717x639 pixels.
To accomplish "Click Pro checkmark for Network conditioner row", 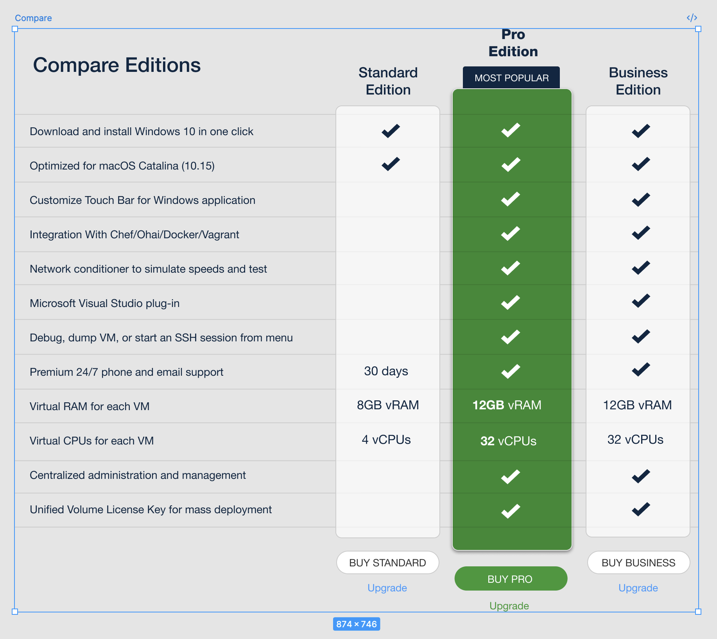I will (x=511, y=268).
